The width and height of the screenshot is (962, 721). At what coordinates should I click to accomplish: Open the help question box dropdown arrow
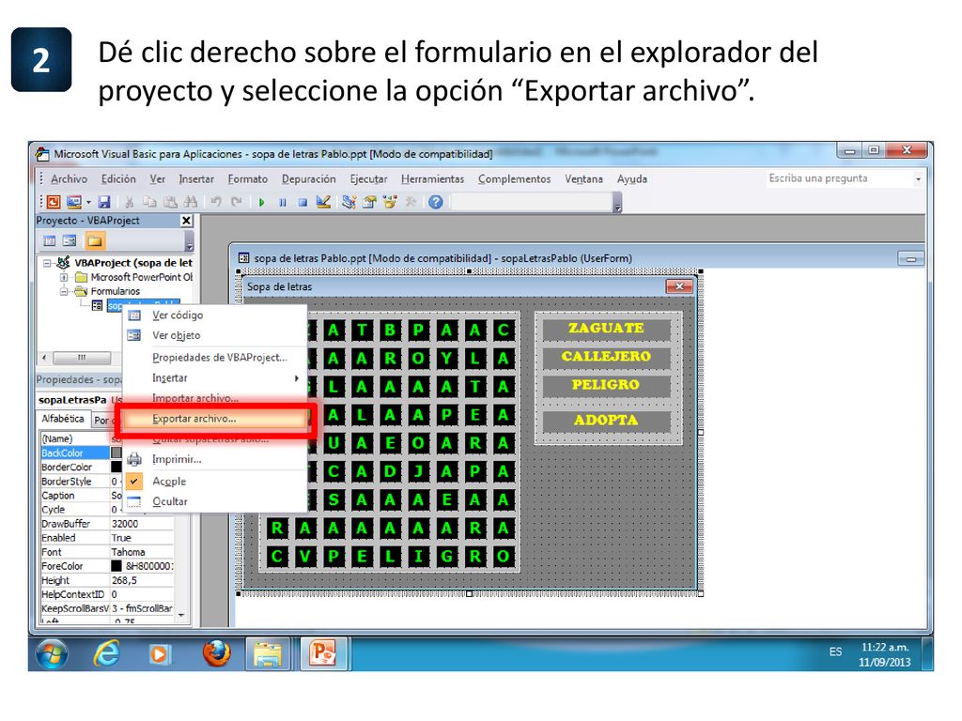coord(918,179)
